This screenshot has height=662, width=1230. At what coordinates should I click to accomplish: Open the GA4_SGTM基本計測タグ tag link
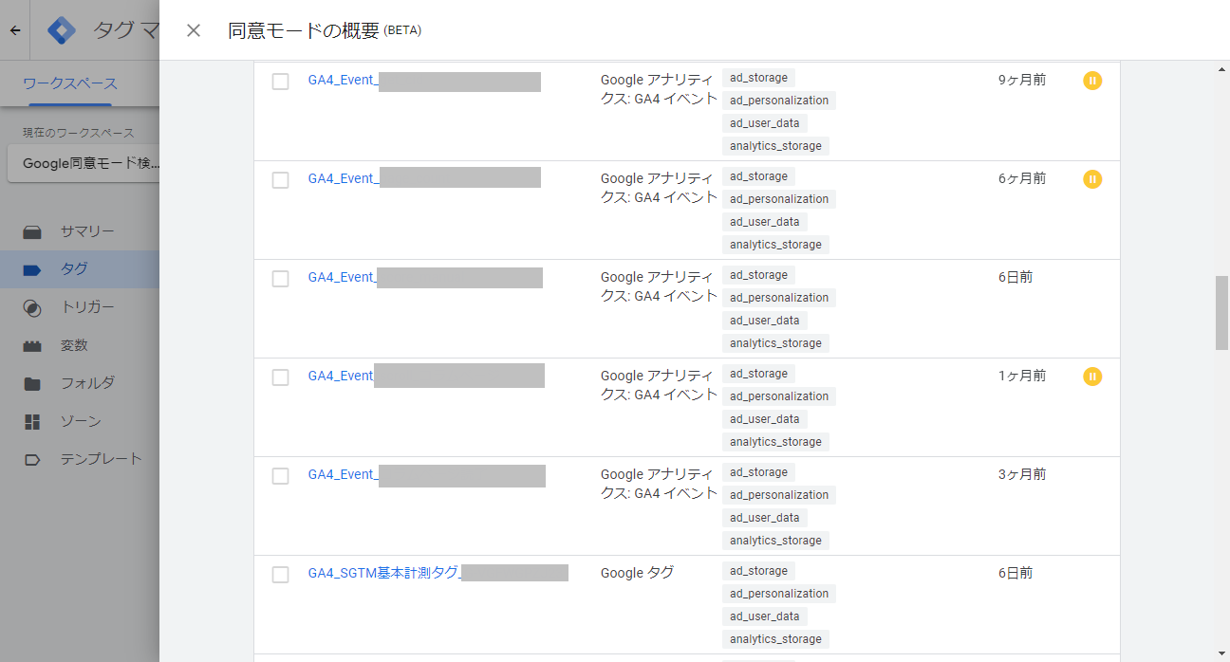point(383,573)
